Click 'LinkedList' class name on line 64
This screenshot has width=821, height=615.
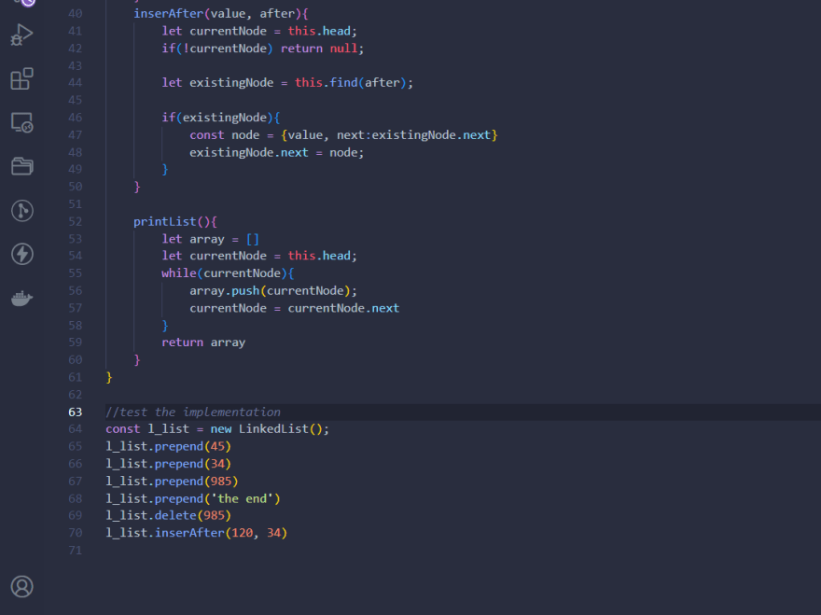pyautogui.click(x=273, y=429)
